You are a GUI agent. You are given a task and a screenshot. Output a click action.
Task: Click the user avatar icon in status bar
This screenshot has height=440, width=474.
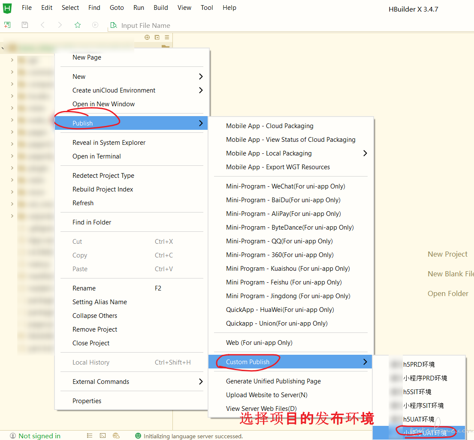[13, 436]
